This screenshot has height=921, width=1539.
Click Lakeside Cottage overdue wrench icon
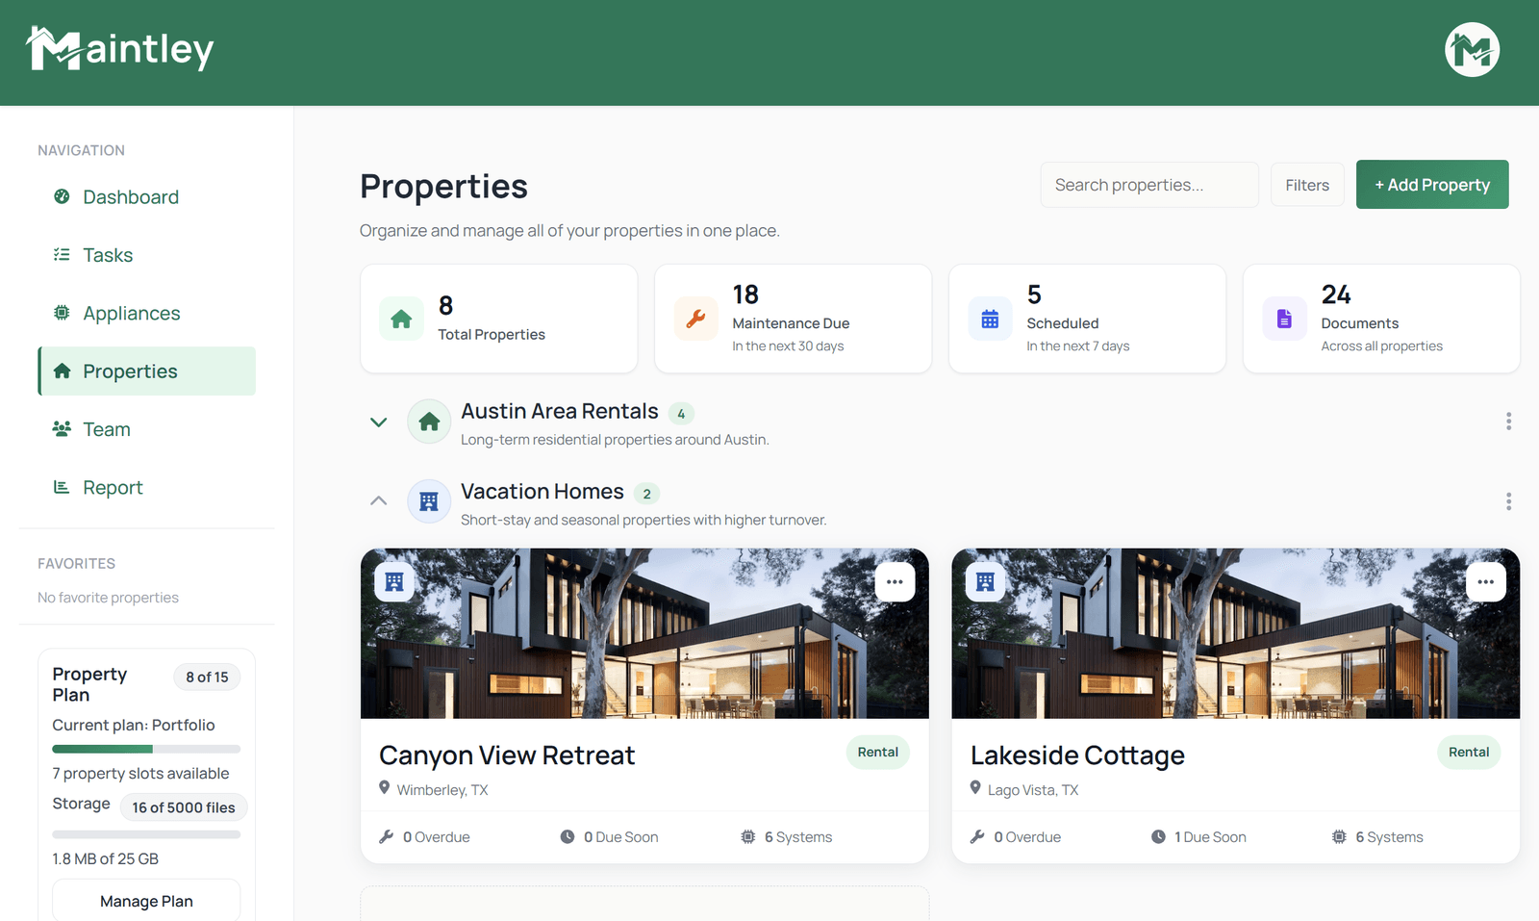tap(977, 836)
